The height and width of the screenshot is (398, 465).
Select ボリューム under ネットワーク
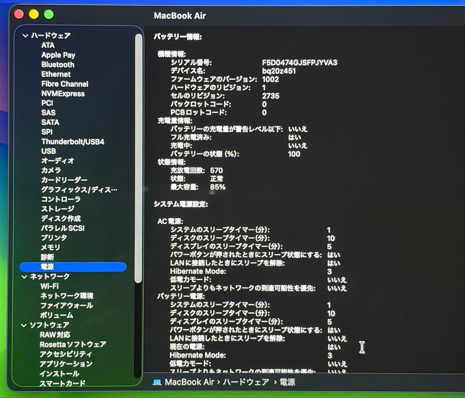click(x=56, y=315)
